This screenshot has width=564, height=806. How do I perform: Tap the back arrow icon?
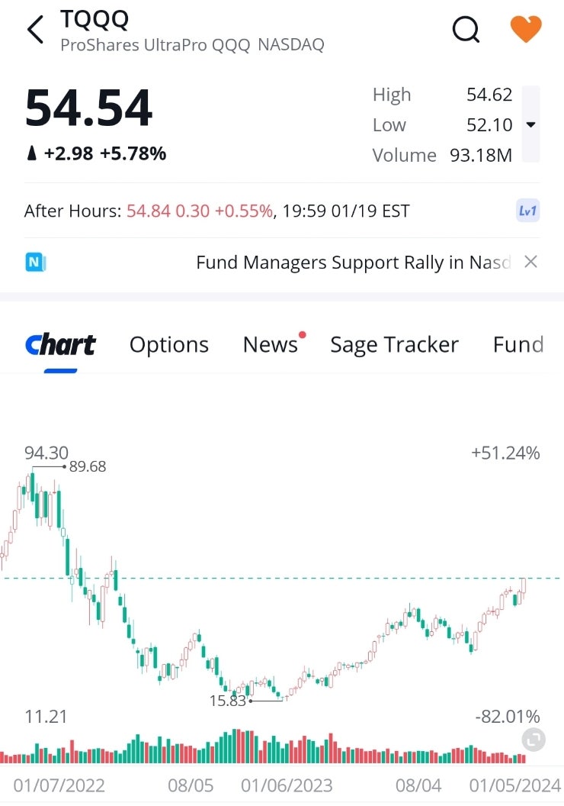35,31
